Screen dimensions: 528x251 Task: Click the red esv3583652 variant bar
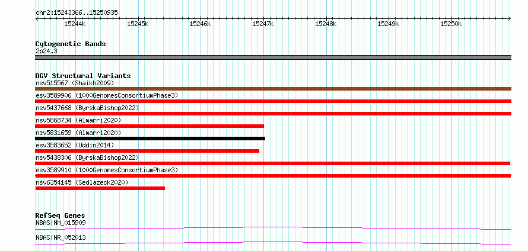(x=147, y=151)
